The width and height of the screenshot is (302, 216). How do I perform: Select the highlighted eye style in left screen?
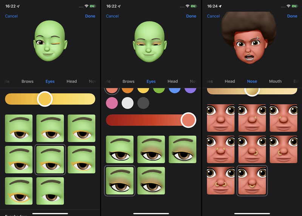50,159
